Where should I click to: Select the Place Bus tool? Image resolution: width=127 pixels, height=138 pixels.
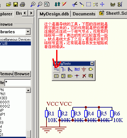tap(63, 69)
